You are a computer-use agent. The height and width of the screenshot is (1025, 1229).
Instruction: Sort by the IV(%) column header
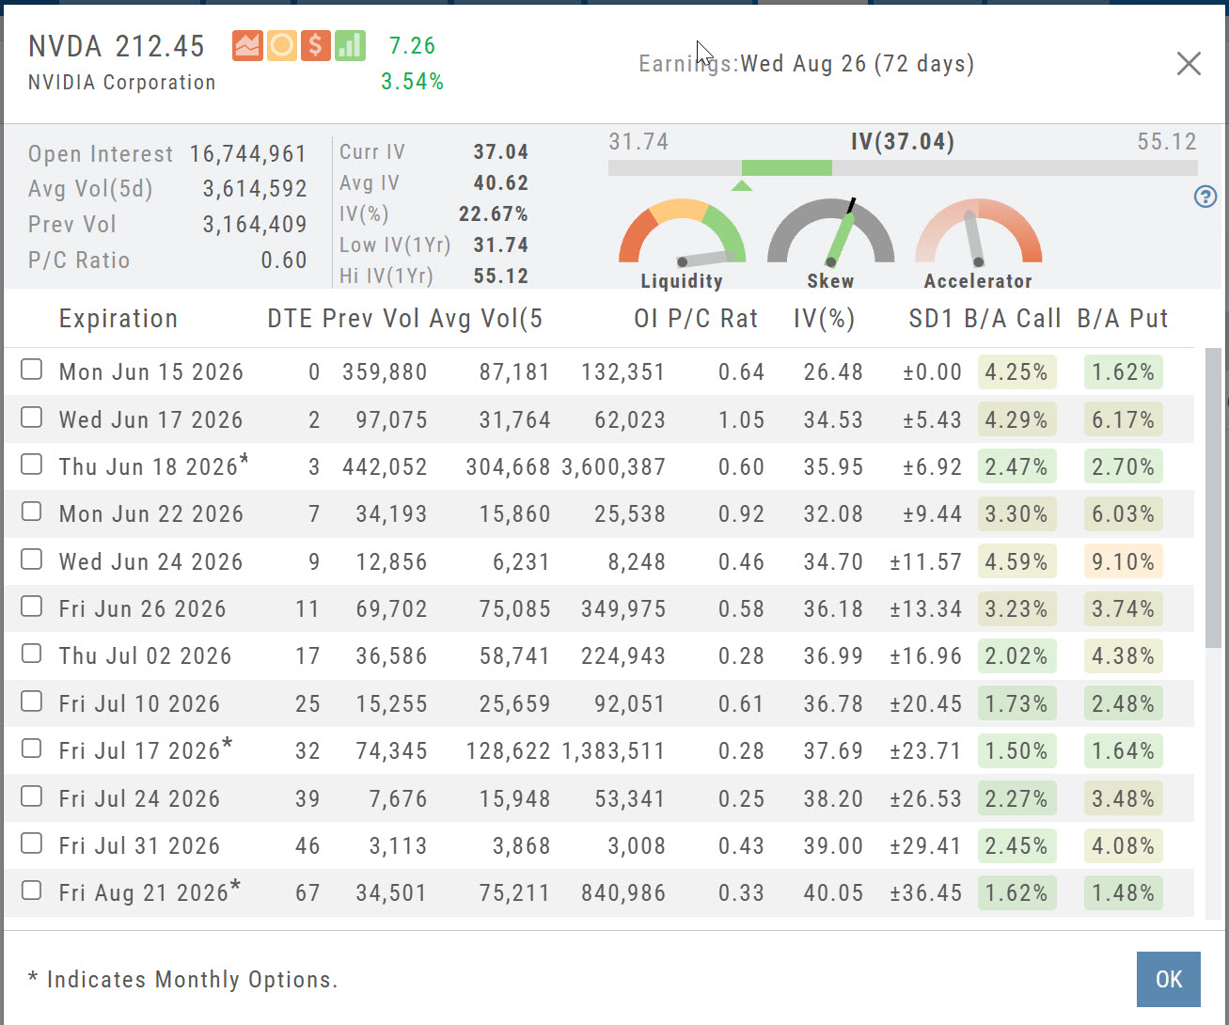pyautogui.click(x=824, y=319)
